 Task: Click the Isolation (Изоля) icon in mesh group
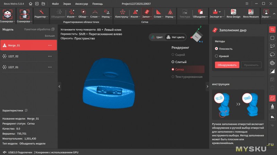(x=135, y=13)
